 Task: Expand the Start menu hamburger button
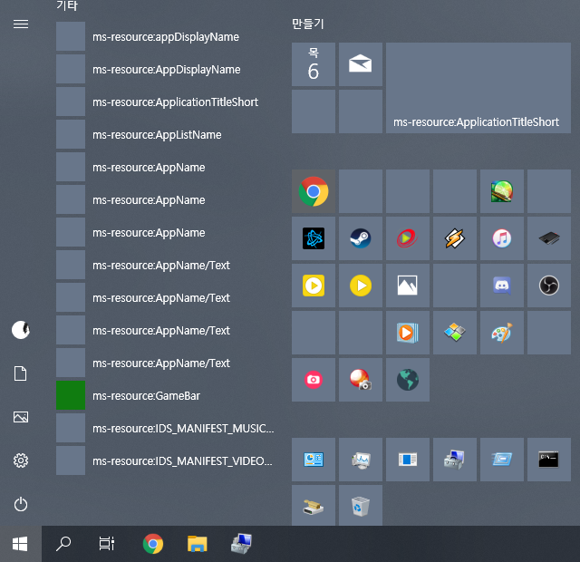pyautogui.click(x=21, y=24)
